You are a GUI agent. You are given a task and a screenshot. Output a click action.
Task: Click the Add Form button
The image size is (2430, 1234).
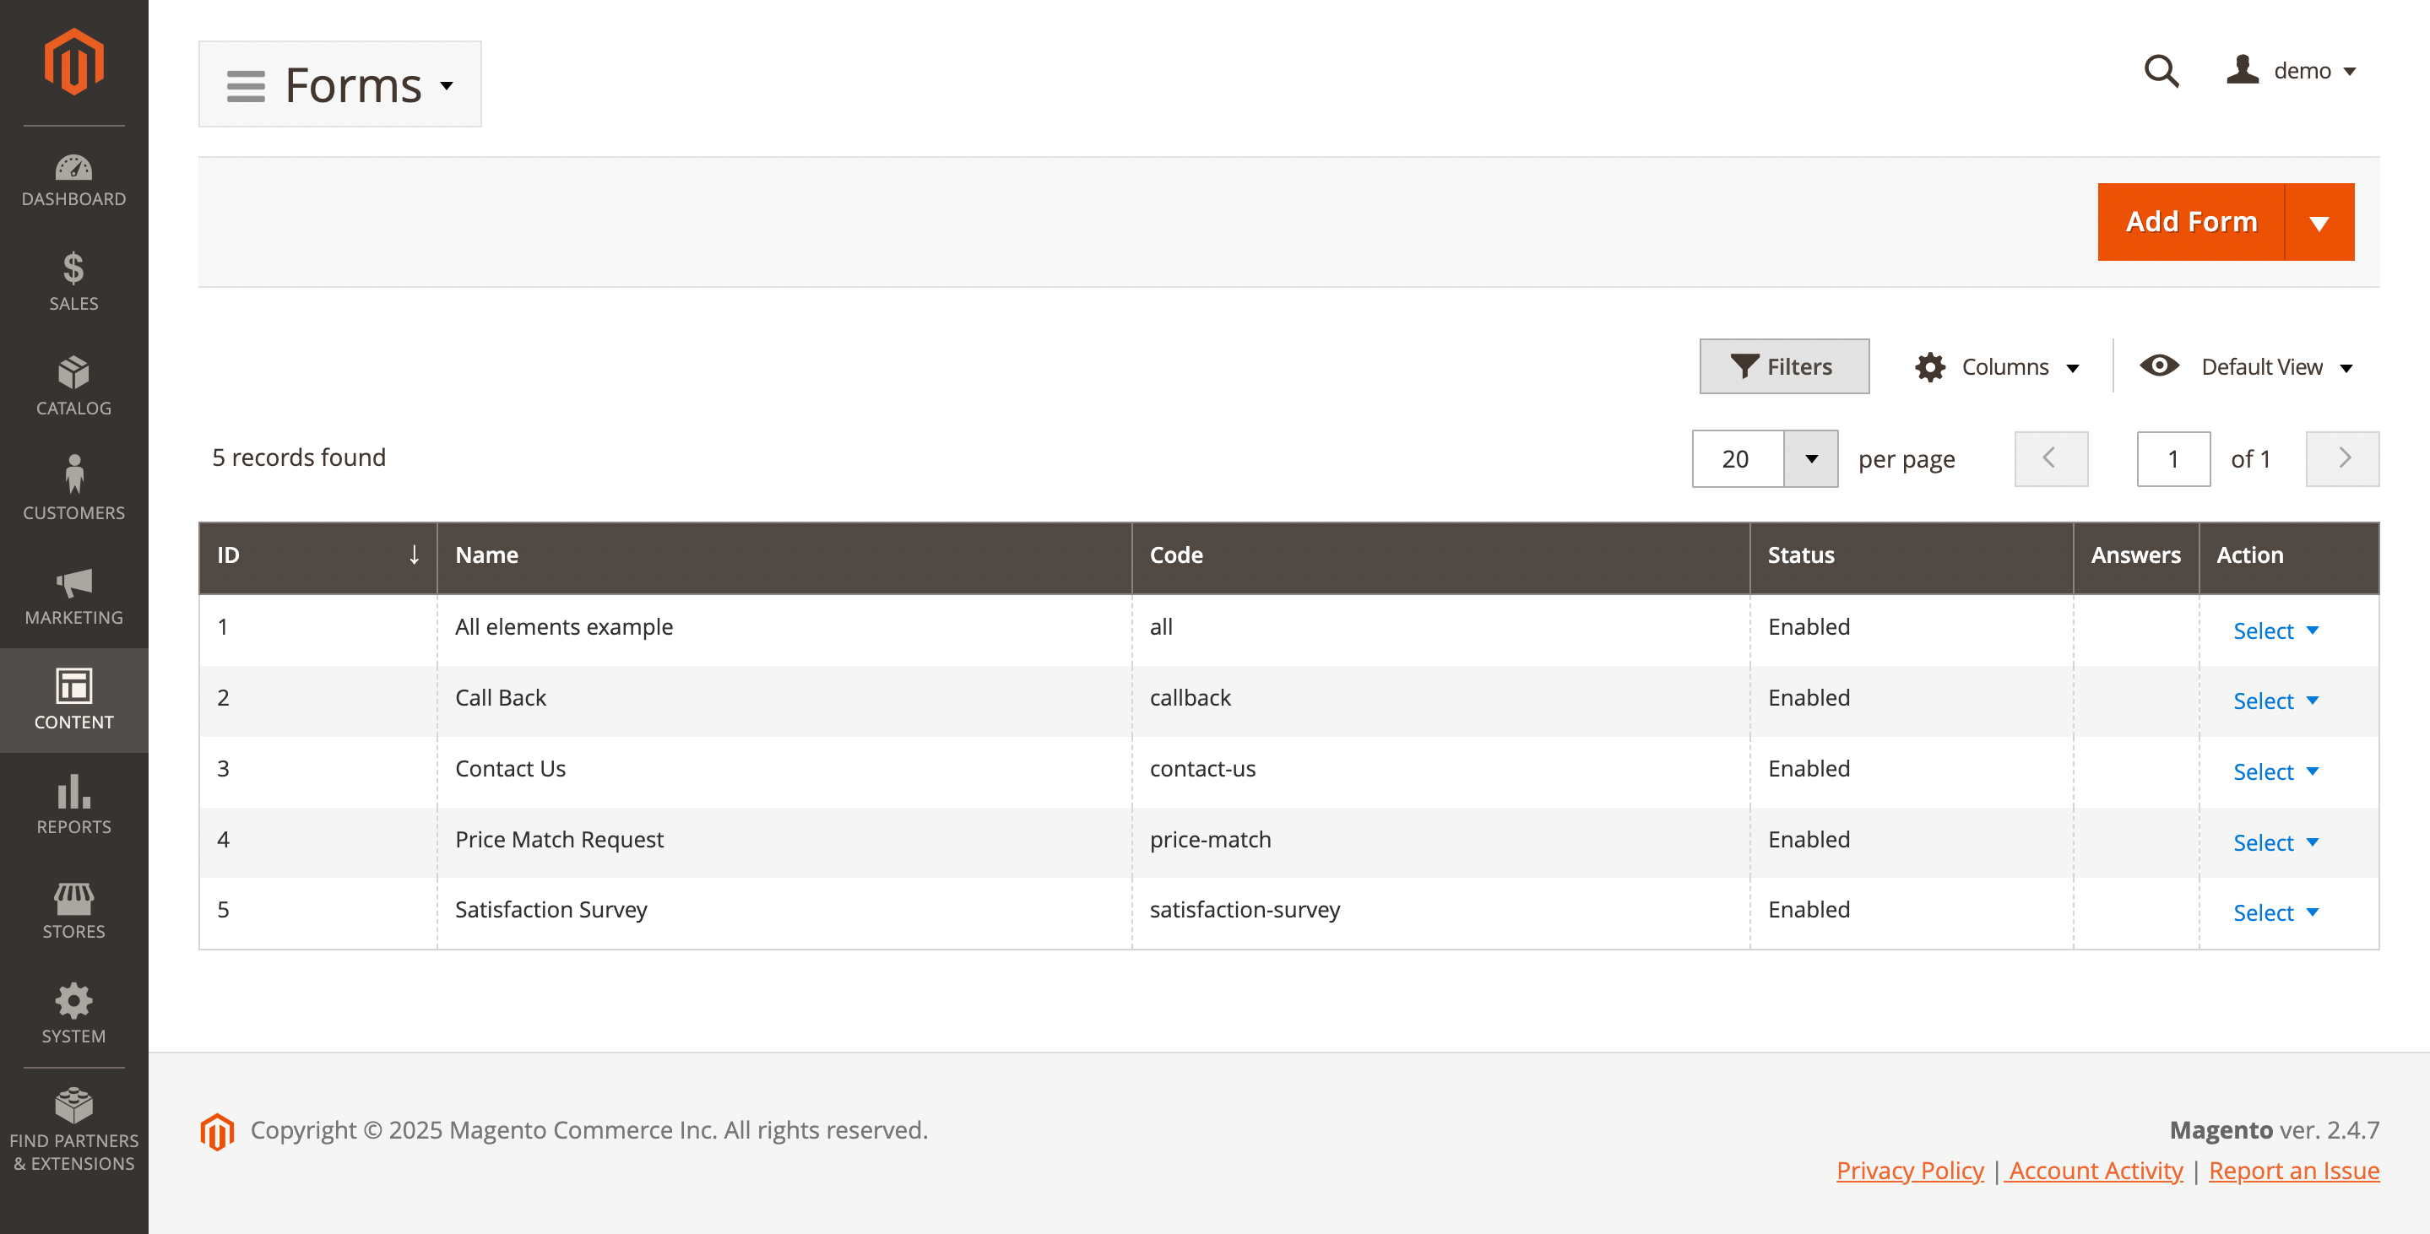(x=2190, y=223)
